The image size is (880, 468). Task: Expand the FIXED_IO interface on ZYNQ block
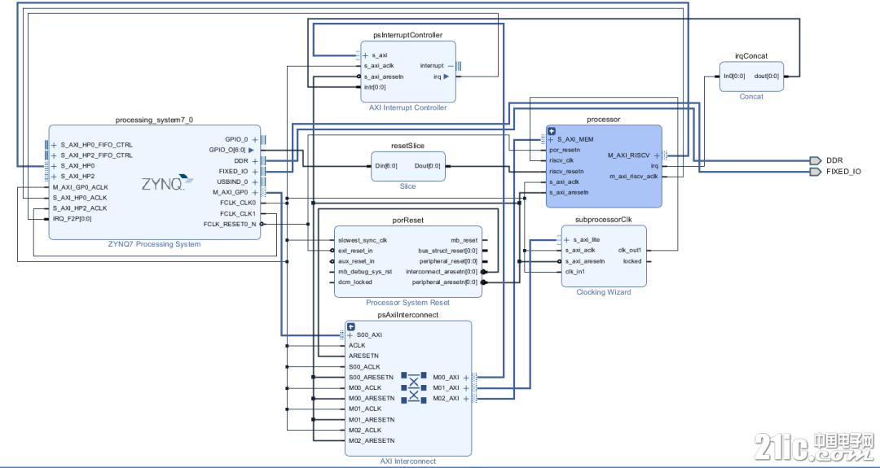coord(255,172)
